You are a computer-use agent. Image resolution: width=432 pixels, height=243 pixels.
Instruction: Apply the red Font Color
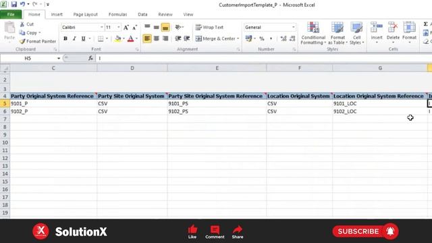130,38
